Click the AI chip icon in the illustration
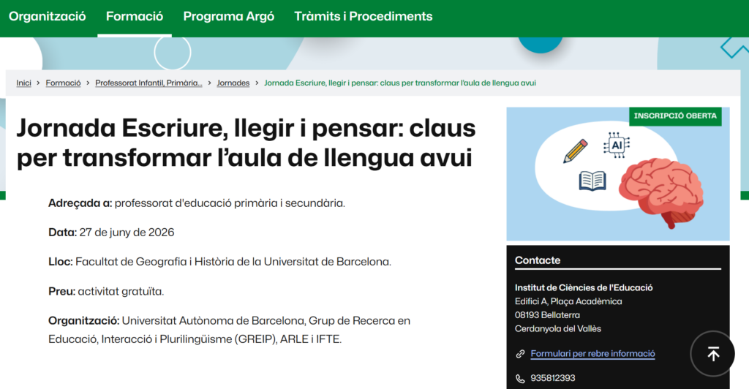This screenshot has height=389, width=749. click(x=617, y=146)
